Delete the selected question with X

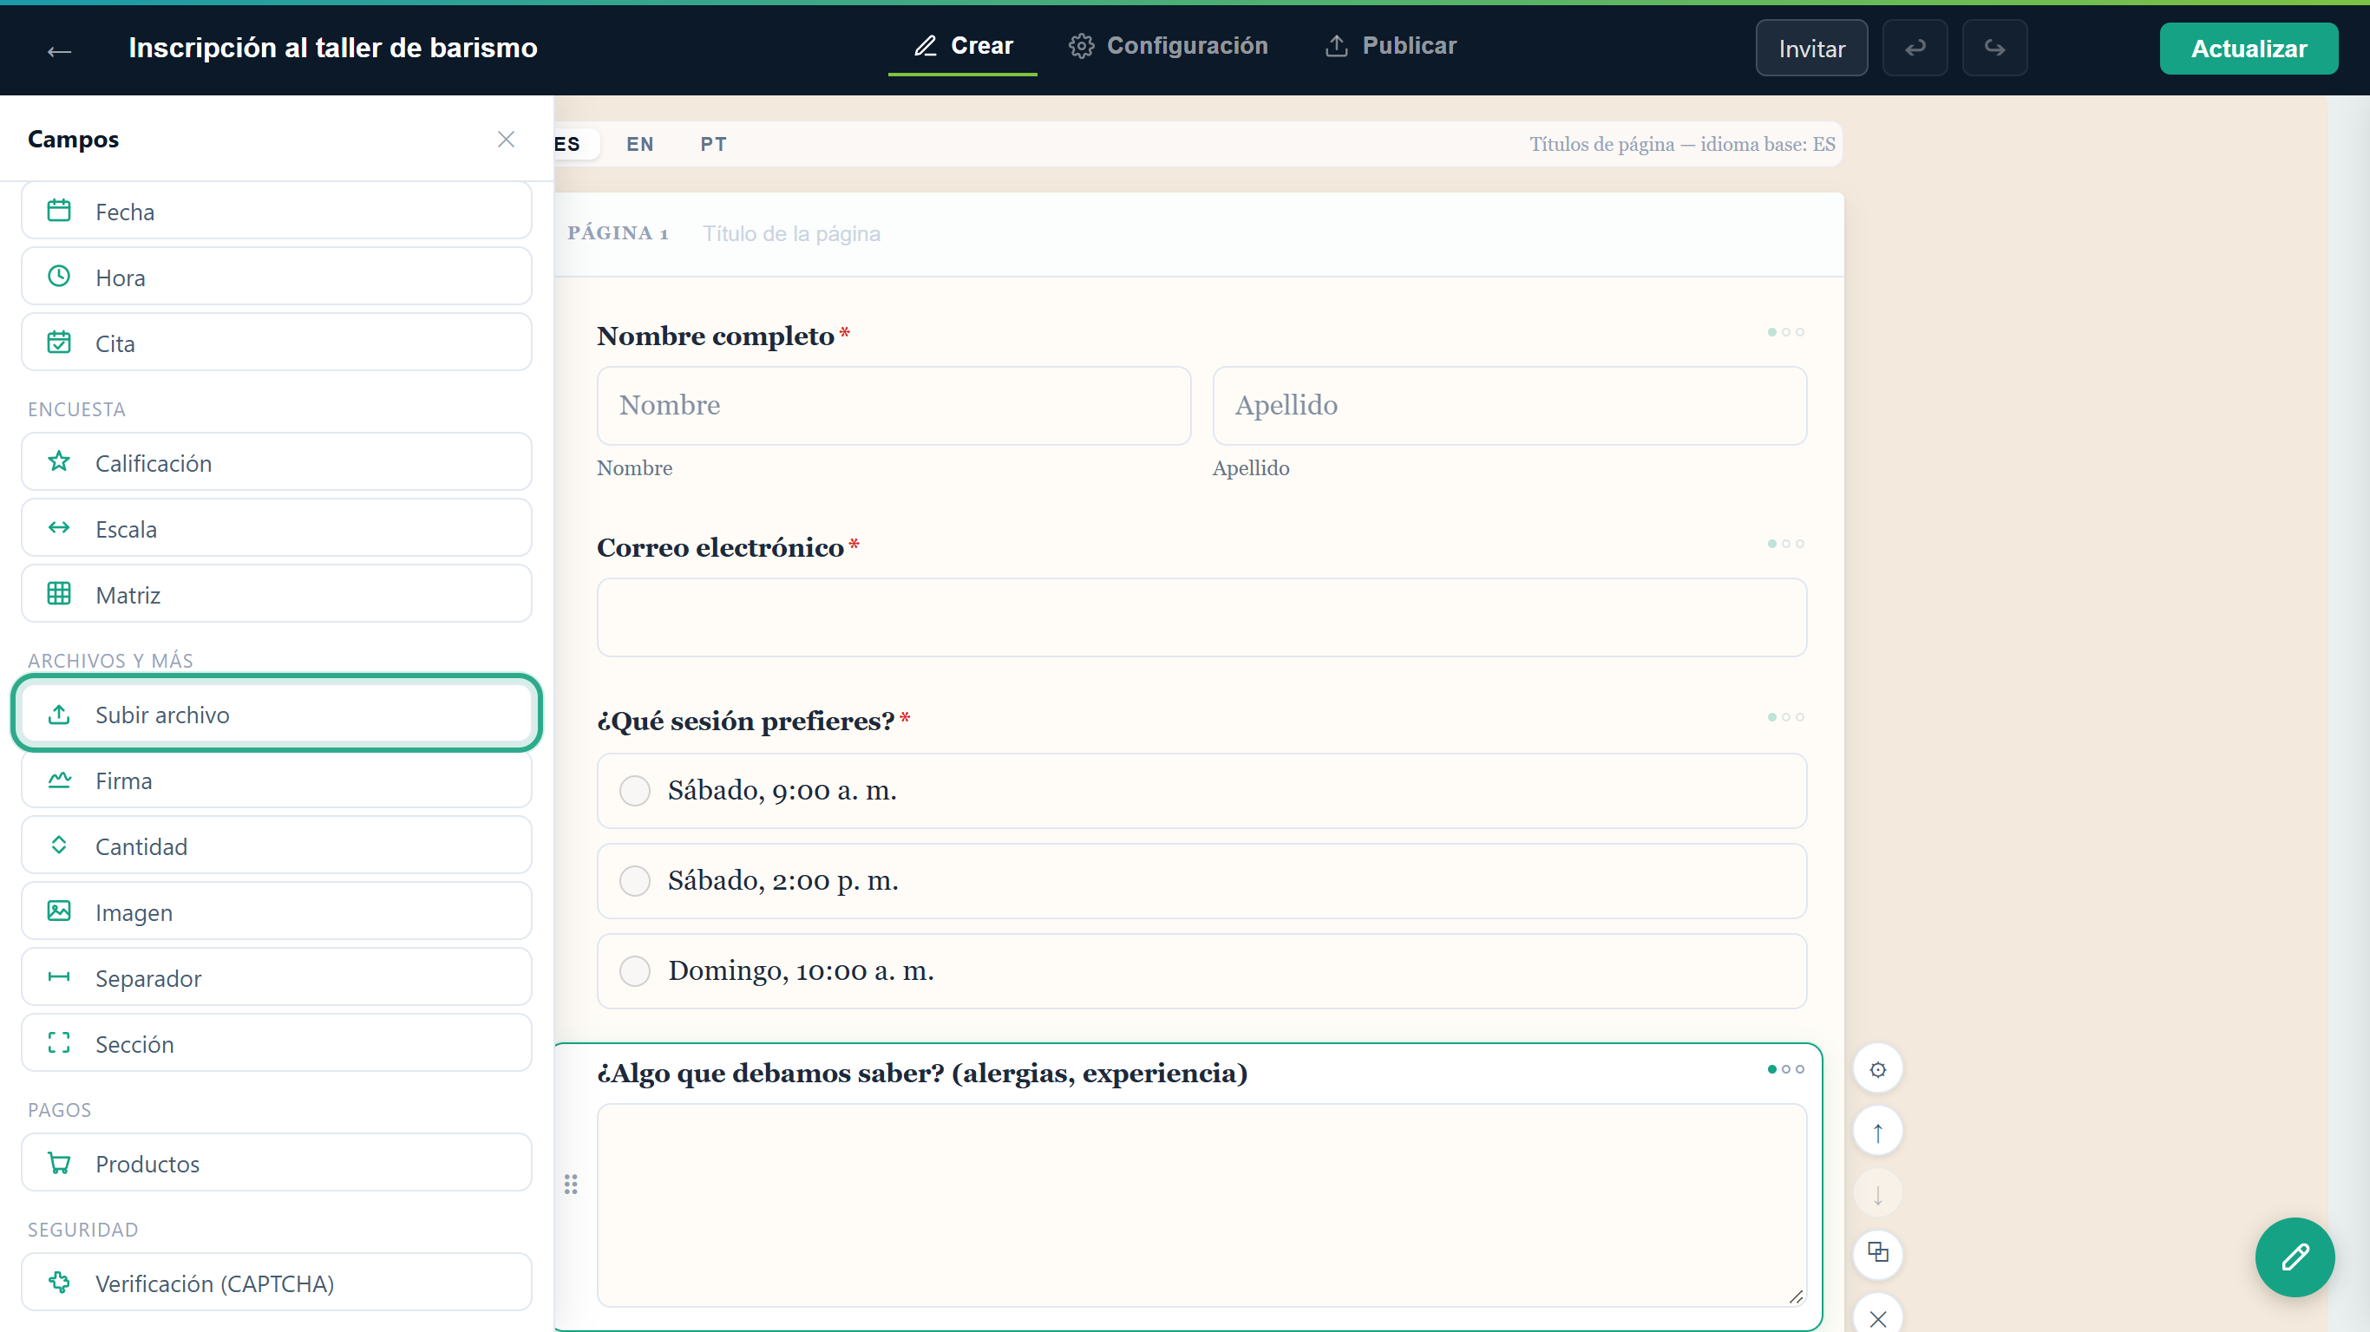pyautogui.click(x=1878, y=1316)
